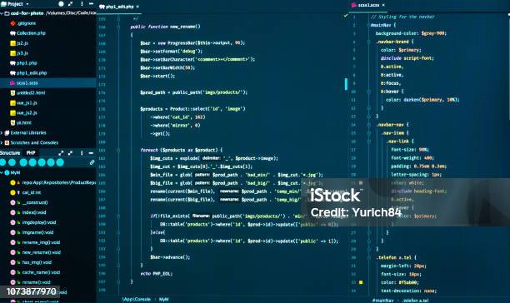Image resolution: width=510 pixels, height=303 pixels.
Task: Fold the .navbar-brand block in scss gutter
Action: point(368,42)
